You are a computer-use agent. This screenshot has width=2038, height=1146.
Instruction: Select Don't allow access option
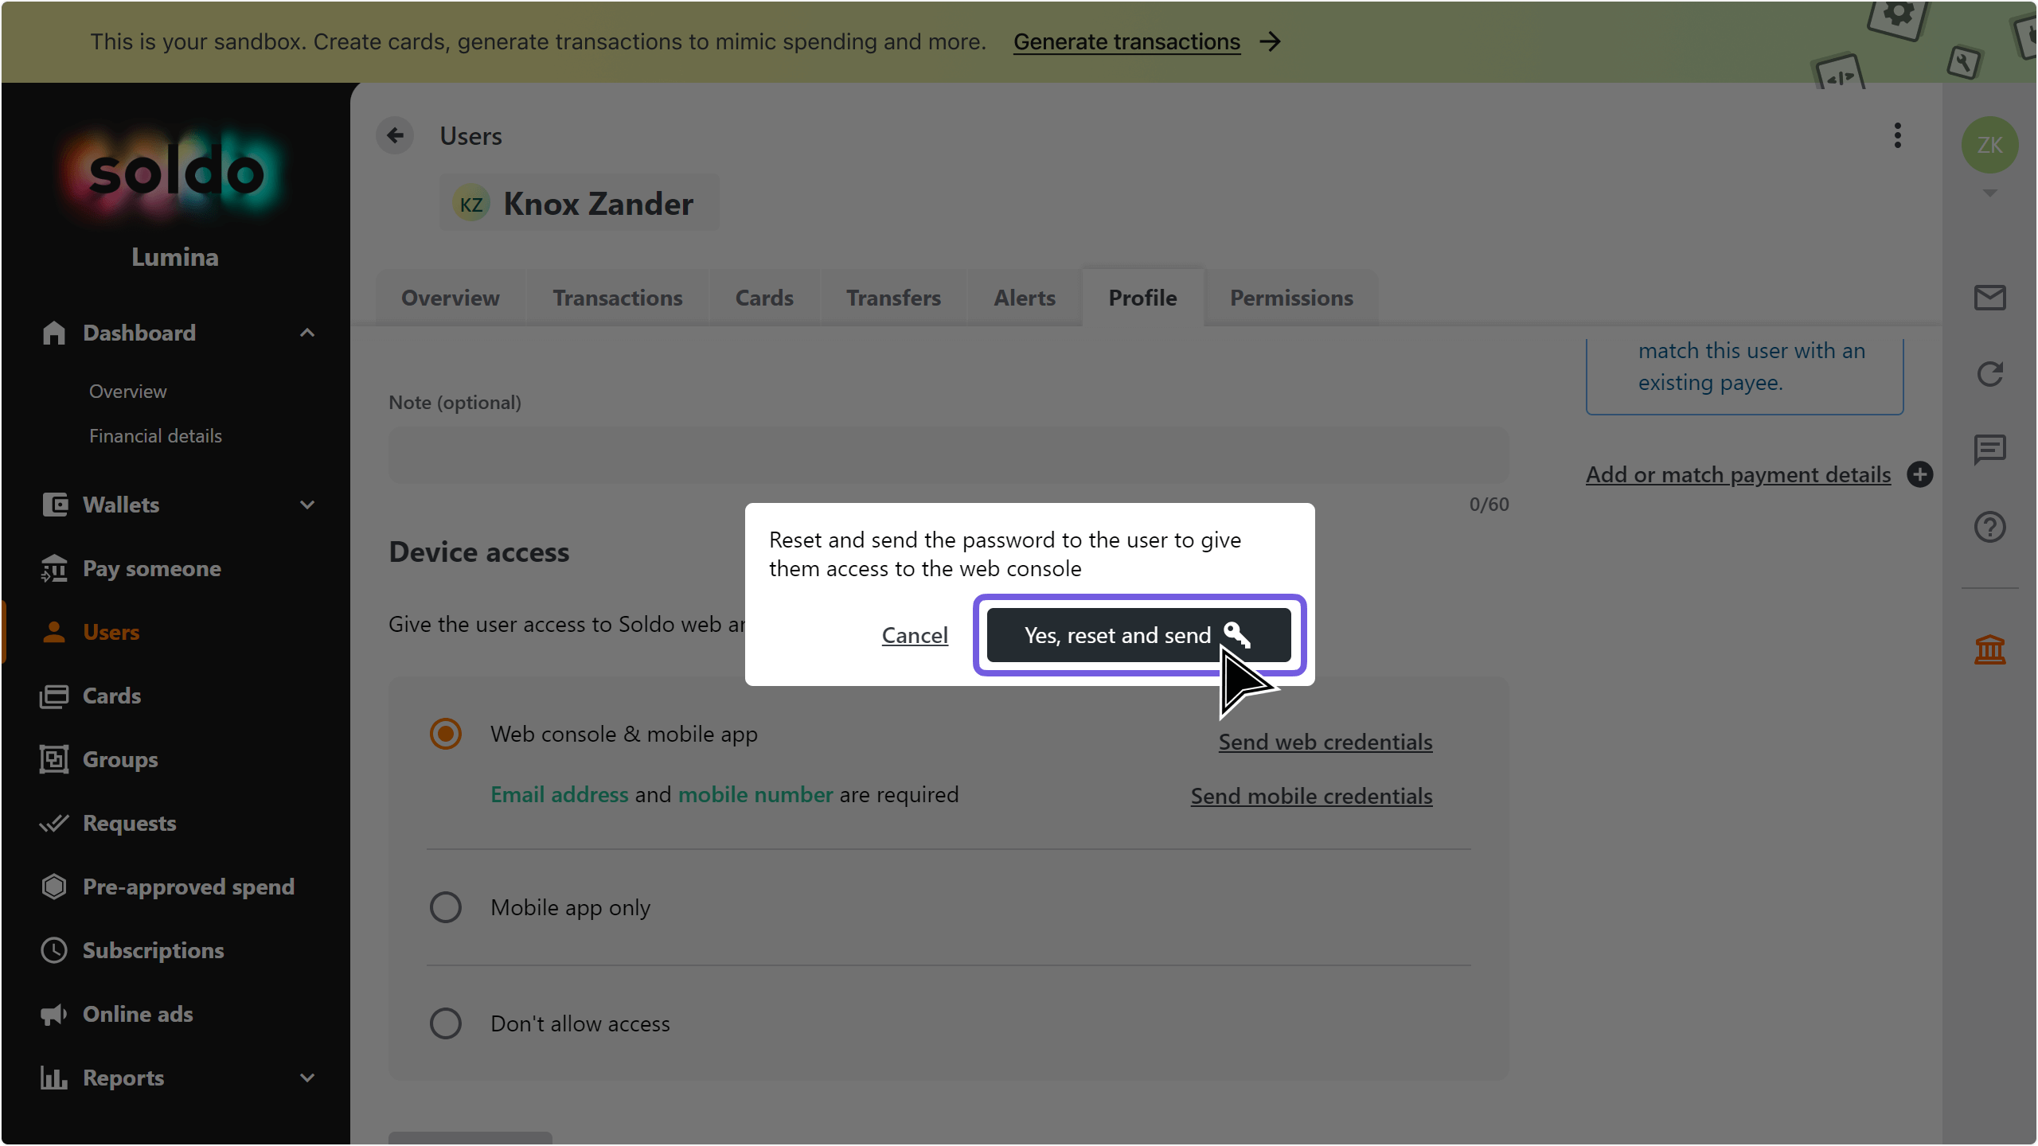[445, 1023]
